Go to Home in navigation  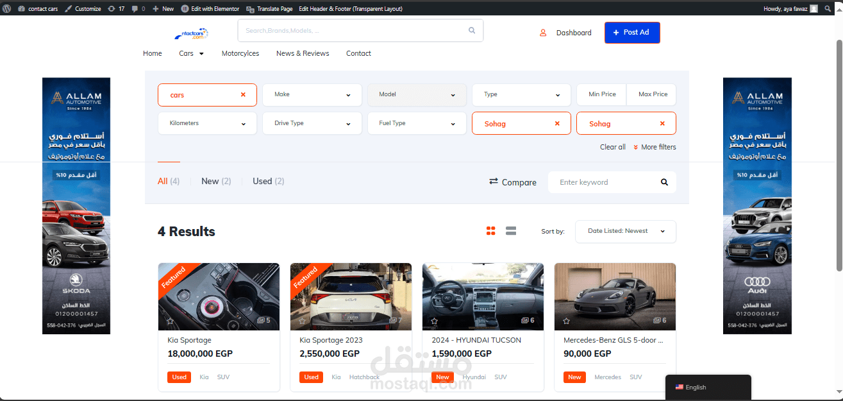(x=153, y=53)
